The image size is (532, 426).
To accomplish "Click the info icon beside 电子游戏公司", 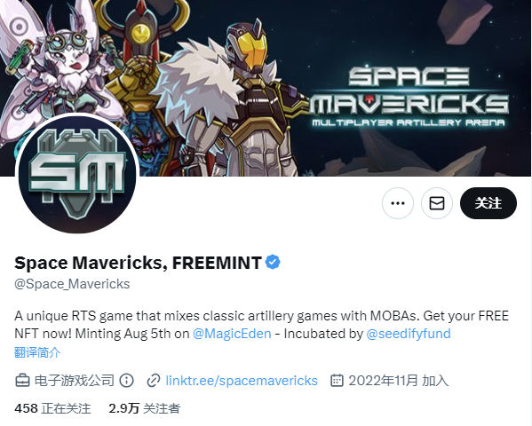I will pos(126,381).
